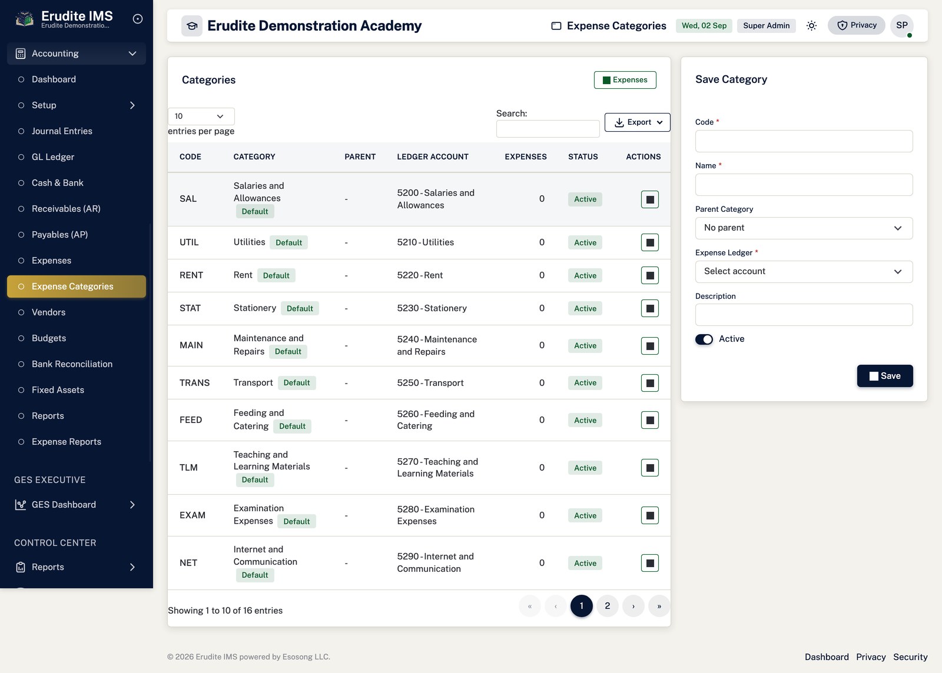Open the Expense Ledger account dropdown
The image size is (942, 673).
click(804, 272)
